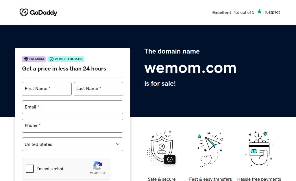Click into the Email field
The image size is (296, 181).
click(73, 107)
